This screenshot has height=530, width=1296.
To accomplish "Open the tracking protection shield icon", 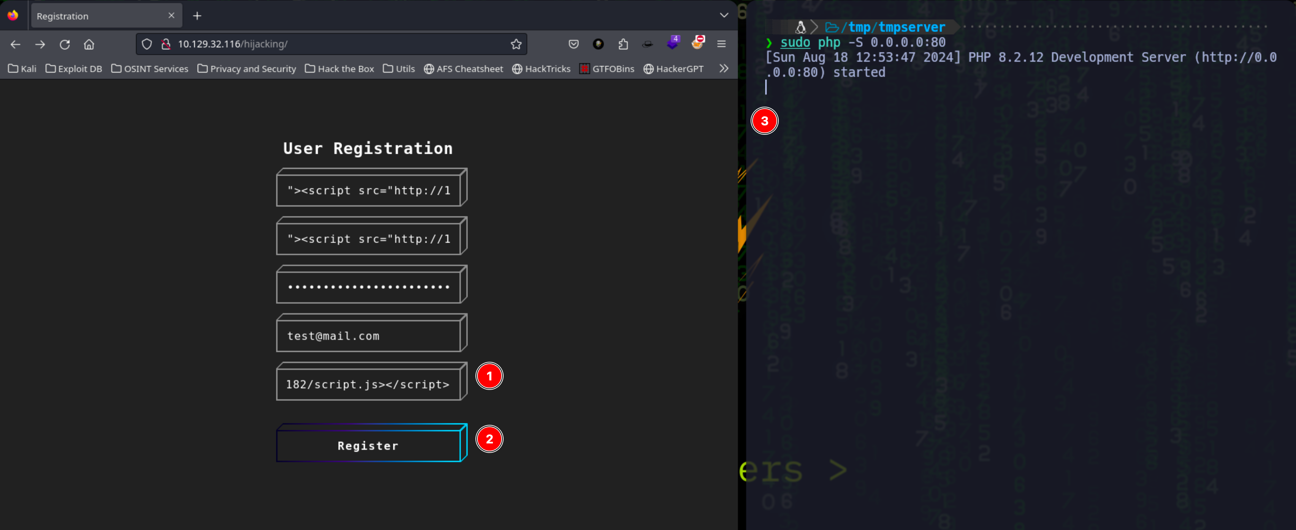I will click(x=147, y=44).
